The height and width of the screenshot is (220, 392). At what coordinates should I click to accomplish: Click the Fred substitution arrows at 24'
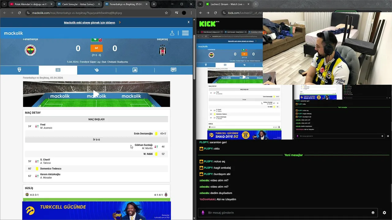pyautogui.click(x=36, y=126)
